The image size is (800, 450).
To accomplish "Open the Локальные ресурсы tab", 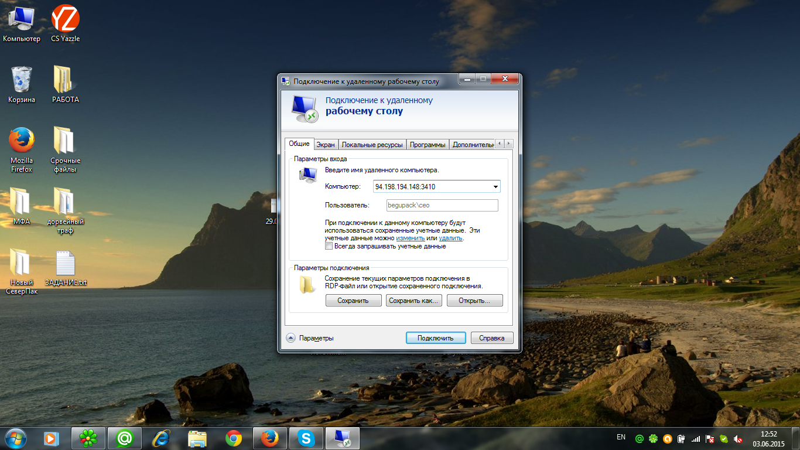I will pos(372,145).
